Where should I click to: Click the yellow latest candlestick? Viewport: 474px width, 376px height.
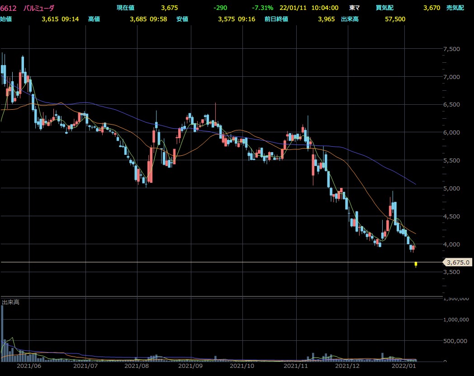click(x=416, y=264)
